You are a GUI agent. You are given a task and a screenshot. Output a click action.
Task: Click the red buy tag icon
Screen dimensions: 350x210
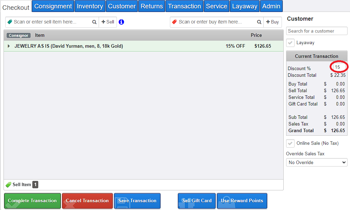pos(174,22)
